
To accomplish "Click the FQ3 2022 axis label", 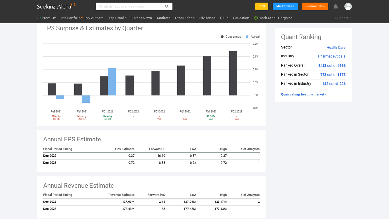I will click(159, 111).
